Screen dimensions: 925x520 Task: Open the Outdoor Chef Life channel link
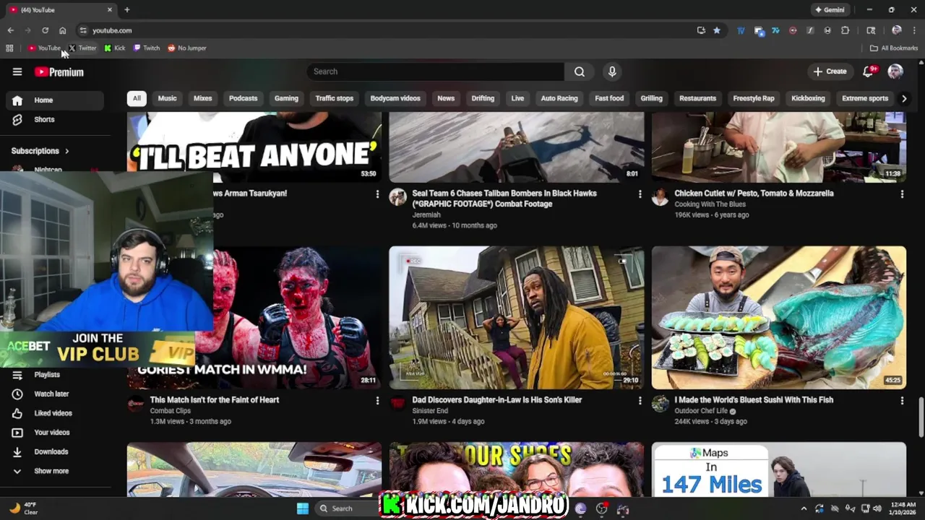pyautogui.click(x=701, y=411)
